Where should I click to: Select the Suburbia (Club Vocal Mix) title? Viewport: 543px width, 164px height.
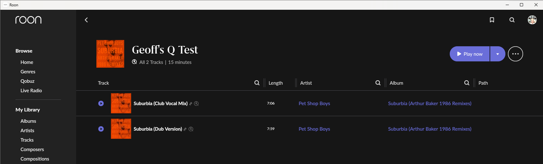click(161, 104)
